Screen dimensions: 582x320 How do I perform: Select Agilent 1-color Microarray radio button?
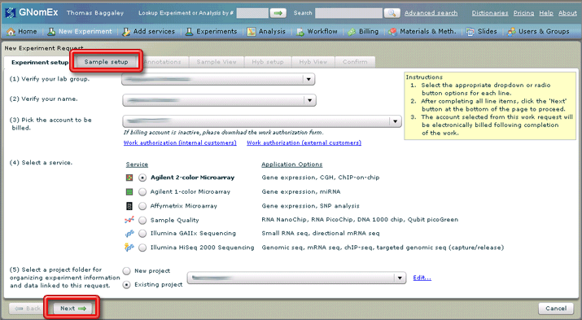[142, 192]
